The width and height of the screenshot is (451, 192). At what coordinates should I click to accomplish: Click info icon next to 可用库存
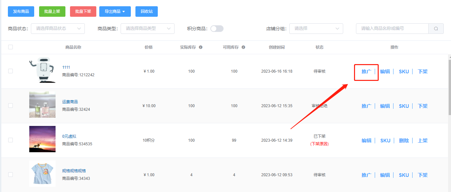(x=243, y=47)
